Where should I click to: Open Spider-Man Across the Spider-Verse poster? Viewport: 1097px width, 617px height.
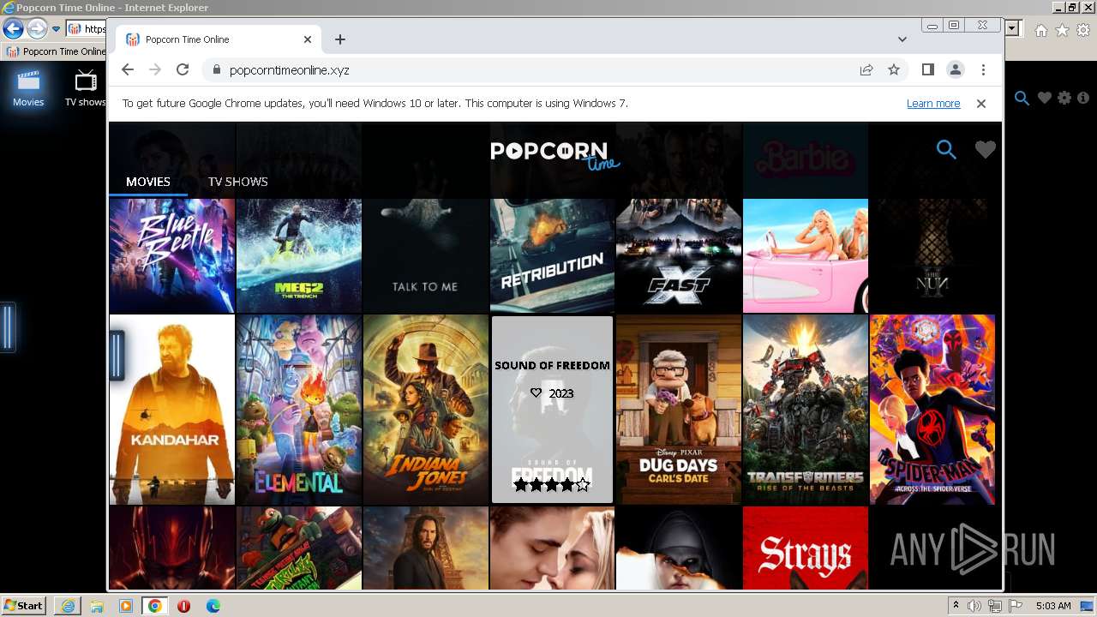(x=932, y=410)
